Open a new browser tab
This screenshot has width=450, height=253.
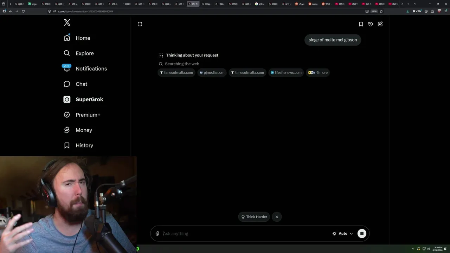[408, 4]
